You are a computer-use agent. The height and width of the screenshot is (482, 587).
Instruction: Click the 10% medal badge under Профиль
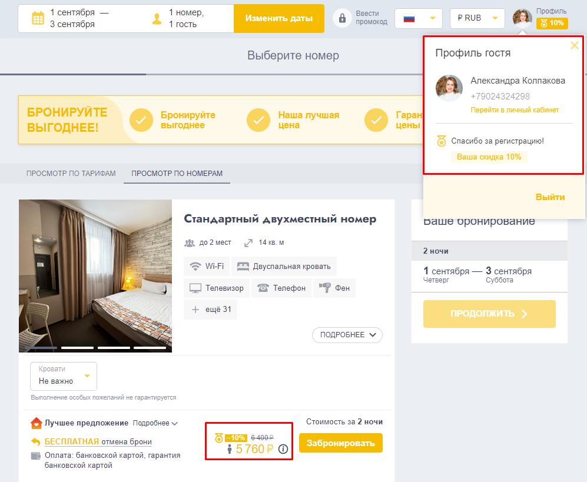(x=552, y=23)
